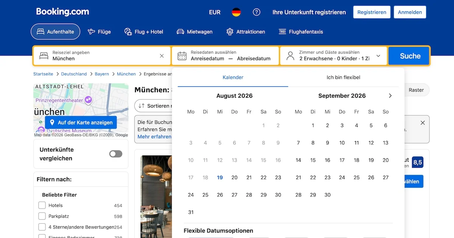The image size is (454, 238).
Task: Click the Booking.com logo
Action: point(62,12)
